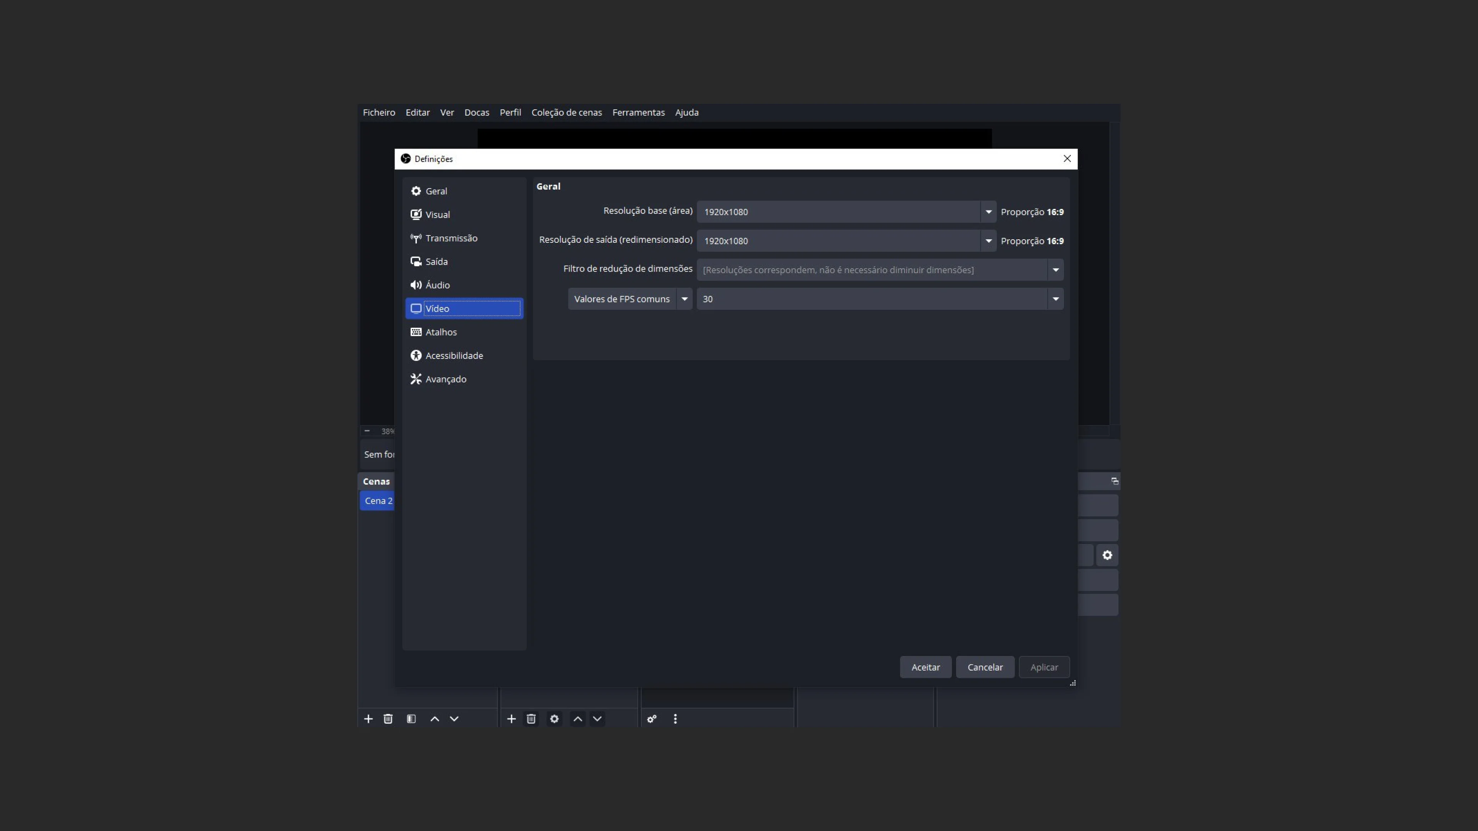
Task: Open the Atalhos settings category
Action: pyautogui.click(x=464, y=332)
